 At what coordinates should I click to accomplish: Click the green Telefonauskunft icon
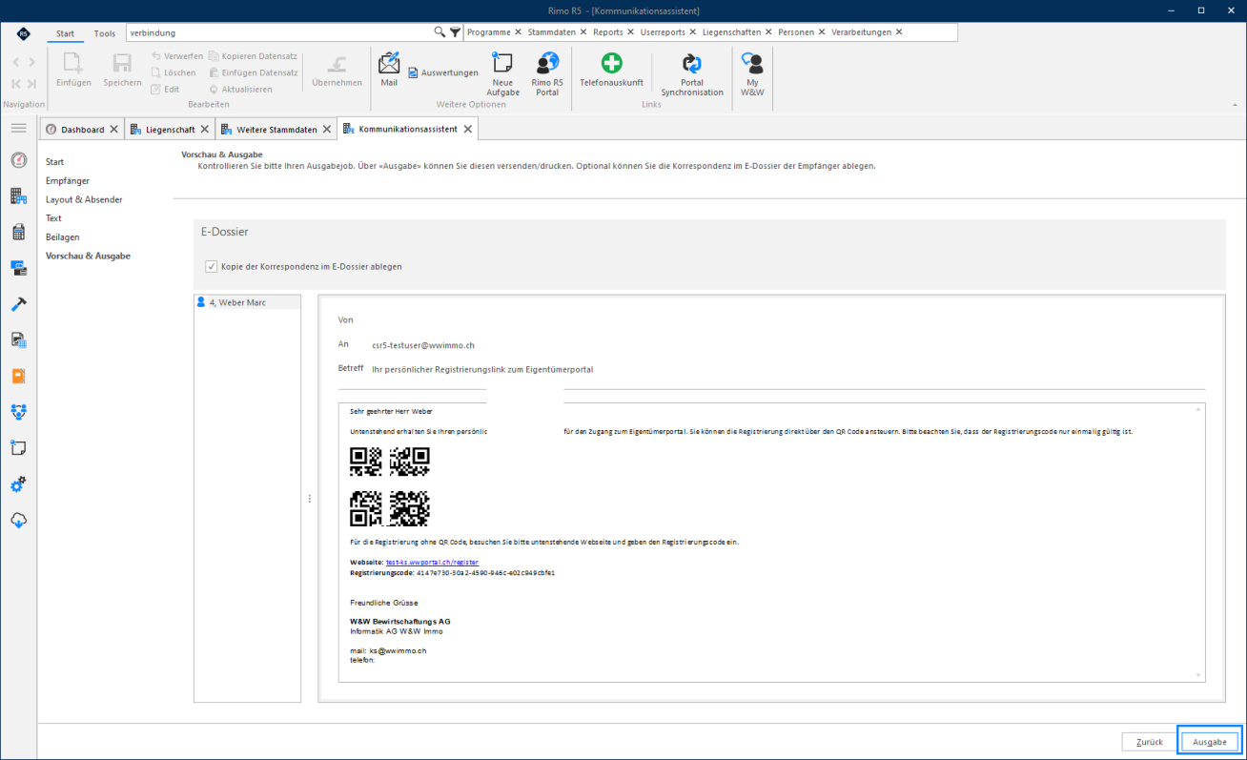(x=611, y=63)
